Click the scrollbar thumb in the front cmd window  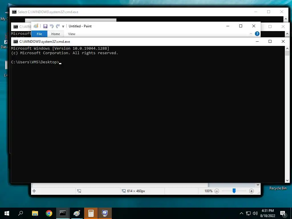[x=287, y=53]
